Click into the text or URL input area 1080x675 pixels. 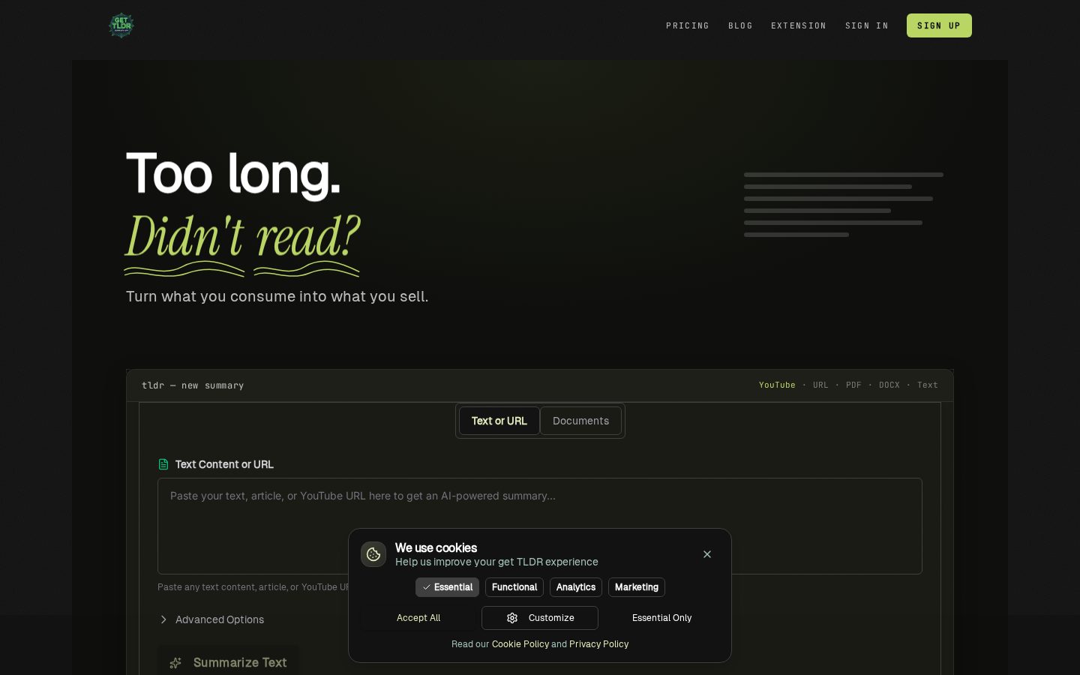coord(540,526)
